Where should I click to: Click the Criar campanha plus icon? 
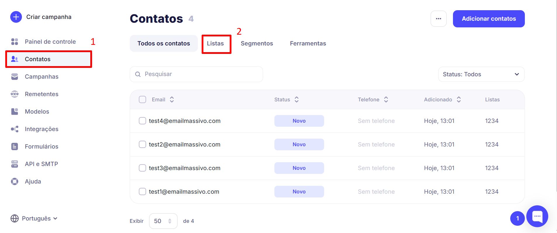tap(16, 17)
